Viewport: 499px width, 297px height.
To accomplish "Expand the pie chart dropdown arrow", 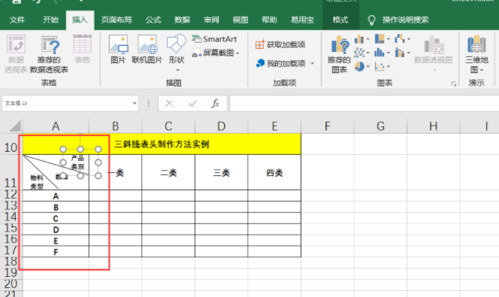I will [368, 66].
